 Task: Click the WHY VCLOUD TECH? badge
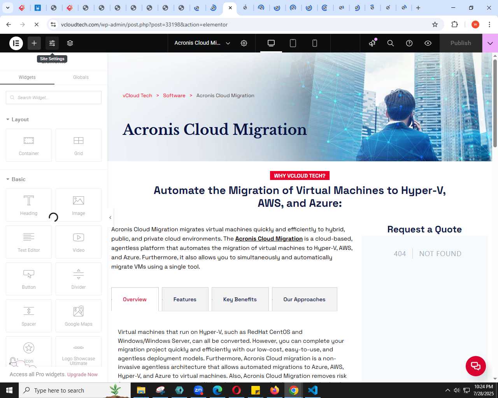tap(300, 176)
